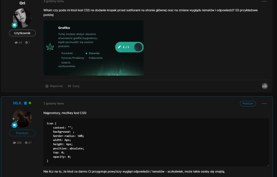Click the checkmark circle icon next to 47
The height and width of the screenshot is (177, 277).
point(25,143)
